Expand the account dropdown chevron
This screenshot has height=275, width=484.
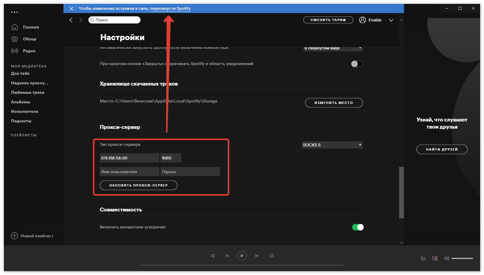pyautogui.click(x=391, y=20)
